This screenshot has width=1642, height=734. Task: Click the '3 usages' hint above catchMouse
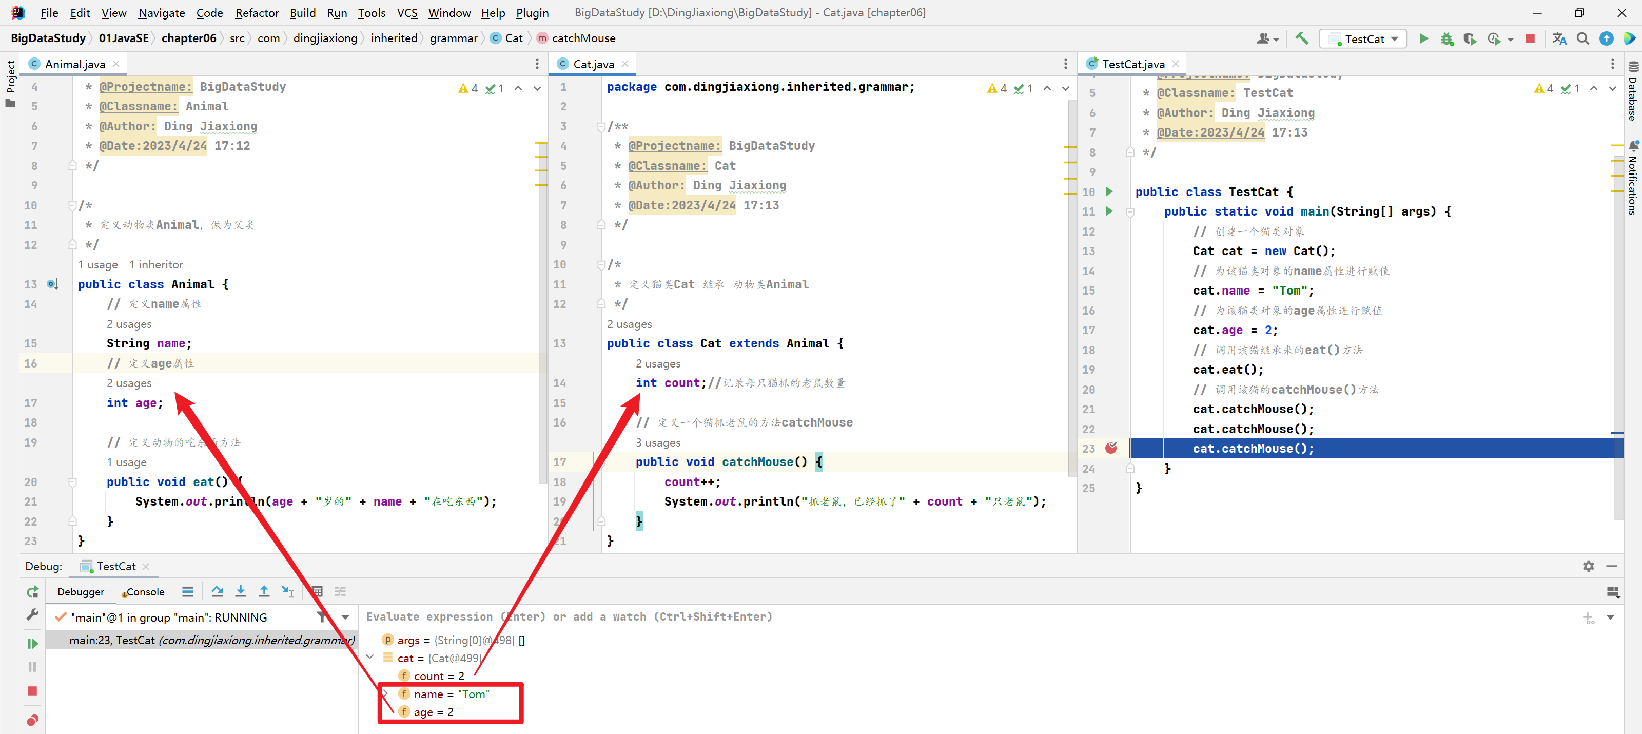658,442
